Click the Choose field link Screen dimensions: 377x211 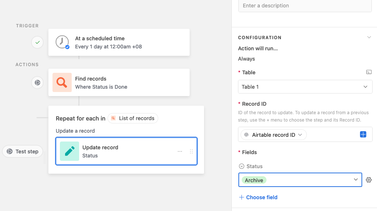coord(258,197)
